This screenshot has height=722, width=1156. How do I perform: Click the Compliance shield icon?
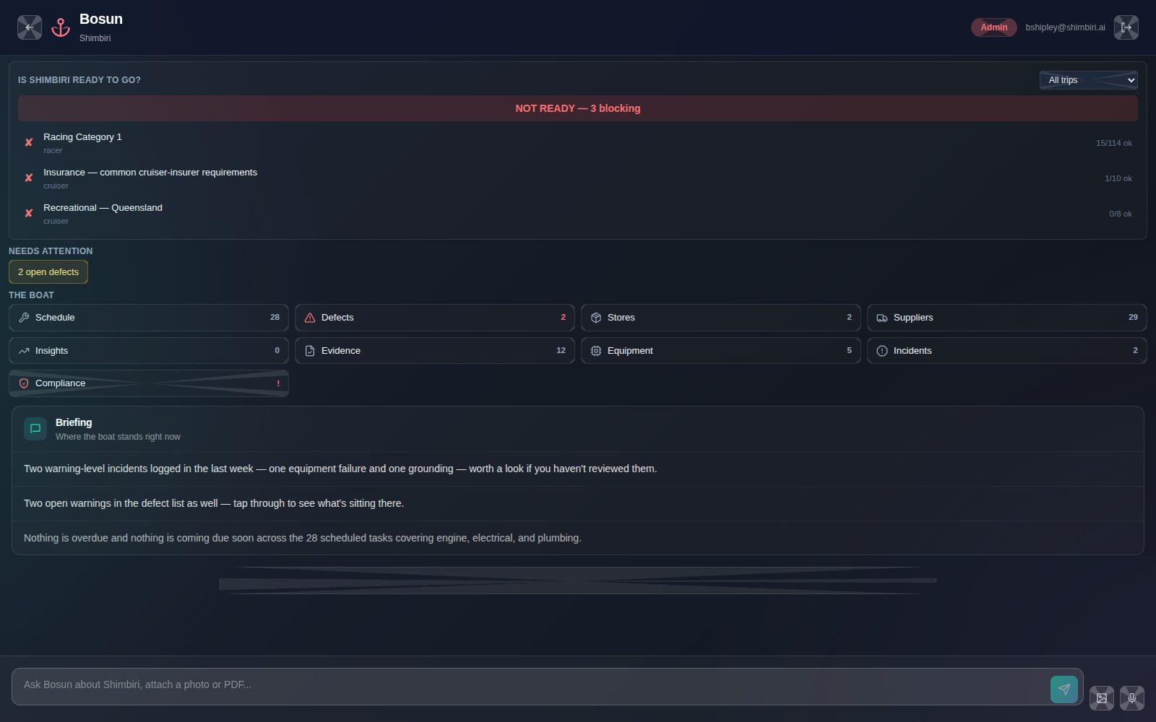pos(24,383)
